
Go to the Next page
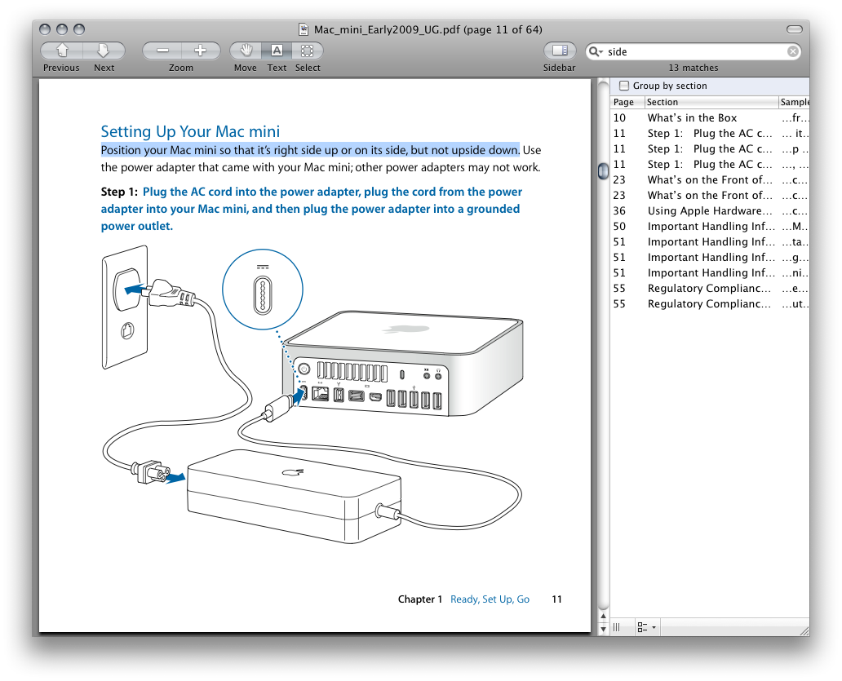pyautogui.click(x=104, y=51)
